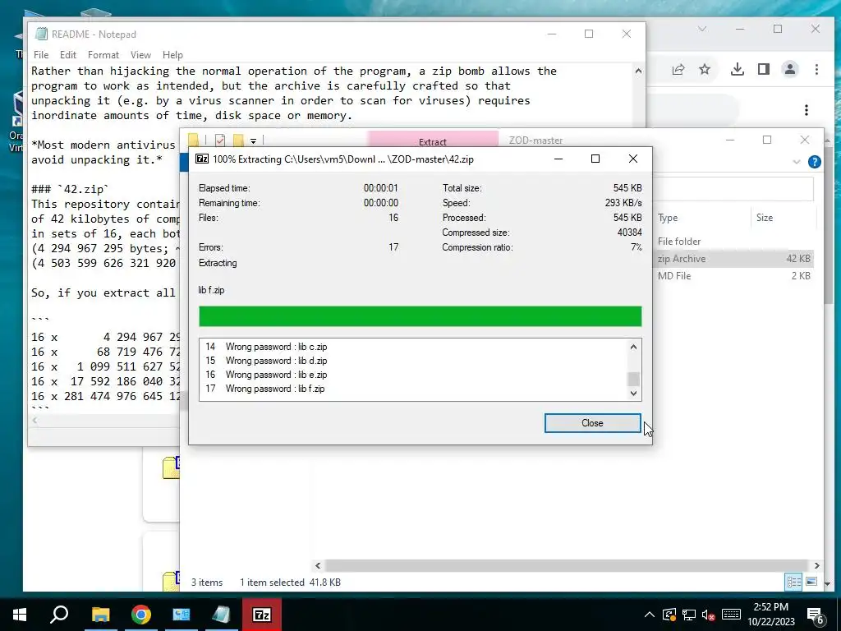Click the Explorer horizontal scrollbar track
Viewport: 841px width, 631px height.
(567, 565)
